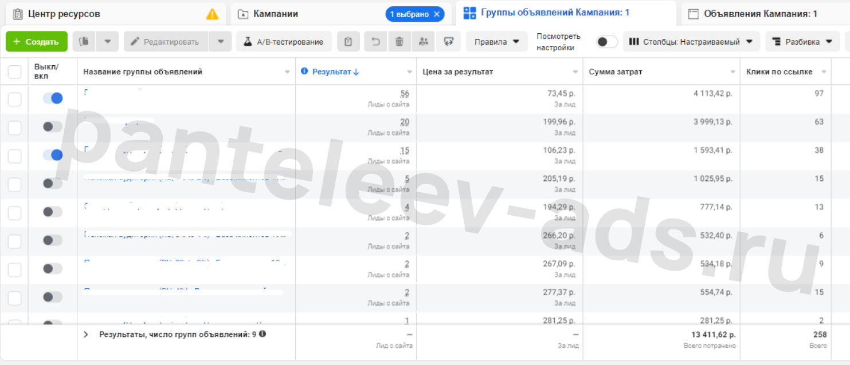Click the export share icon in toolbar

click(x=448, y=41)
